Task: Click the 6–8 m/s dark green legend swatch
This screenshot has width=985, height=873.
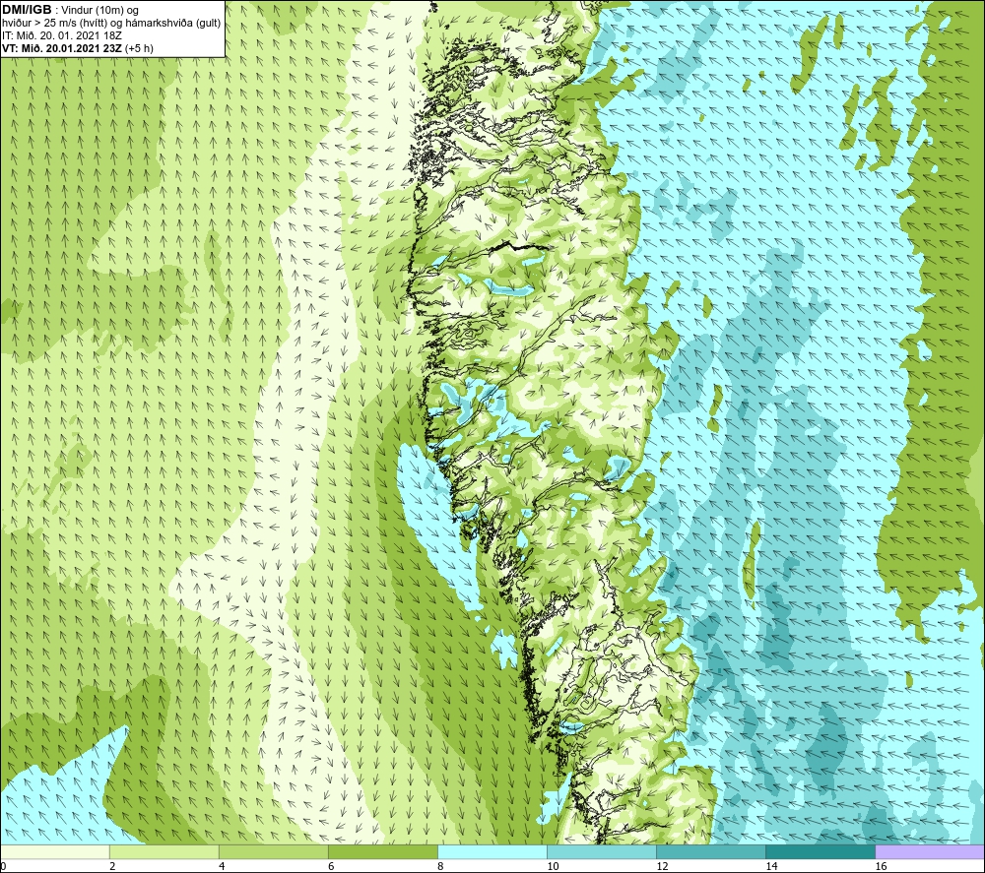Action: click(x=383, y=851)
